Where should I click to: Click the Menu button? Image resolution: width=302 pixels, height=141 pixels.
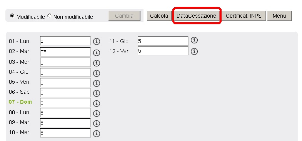click(x=279, y=16)
